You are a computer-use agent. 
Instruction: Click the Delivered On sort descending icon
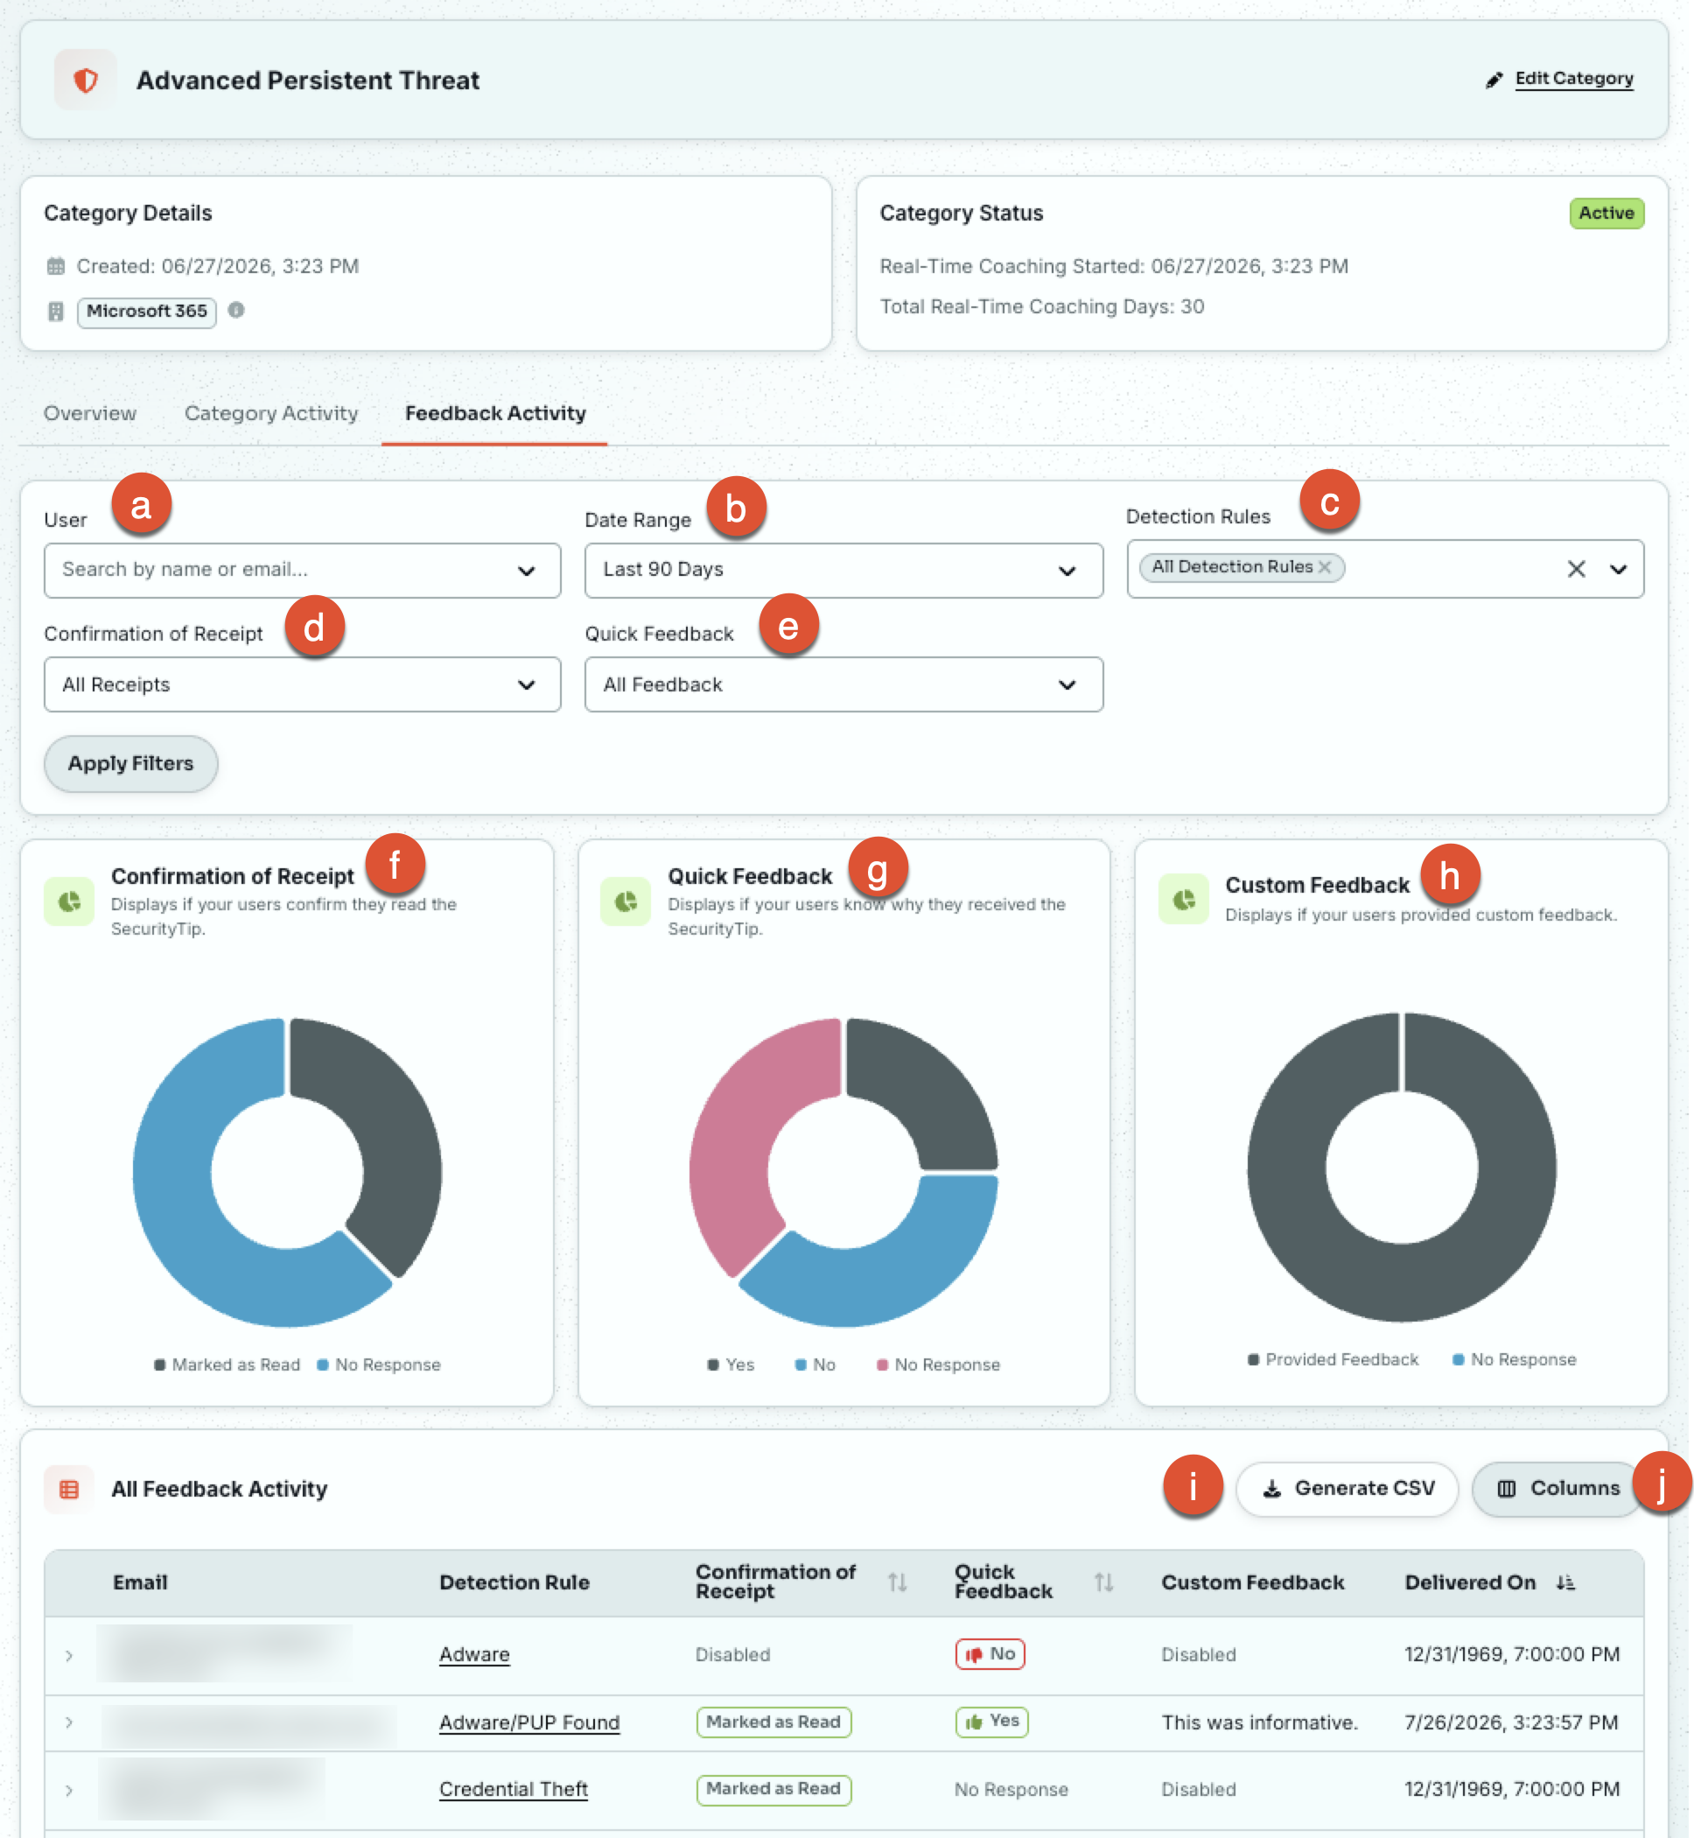coord(1565,1582)
